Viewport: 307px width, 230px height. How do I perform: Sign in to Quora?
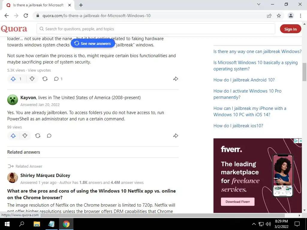(291, 29)
